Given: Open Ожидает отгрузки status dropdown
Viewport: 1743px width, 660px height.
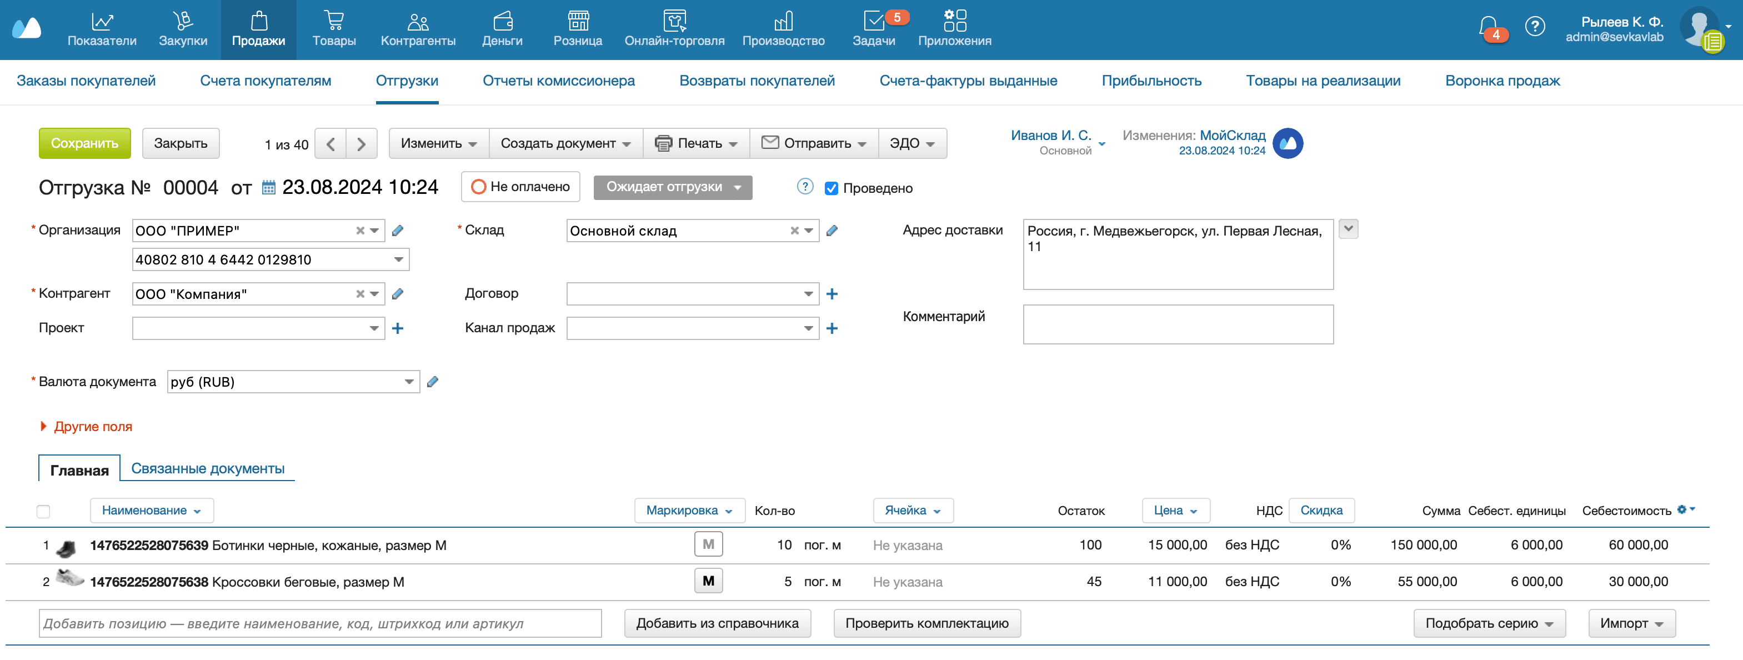Looking at the screenshot, I should click(x=673, y=187).
